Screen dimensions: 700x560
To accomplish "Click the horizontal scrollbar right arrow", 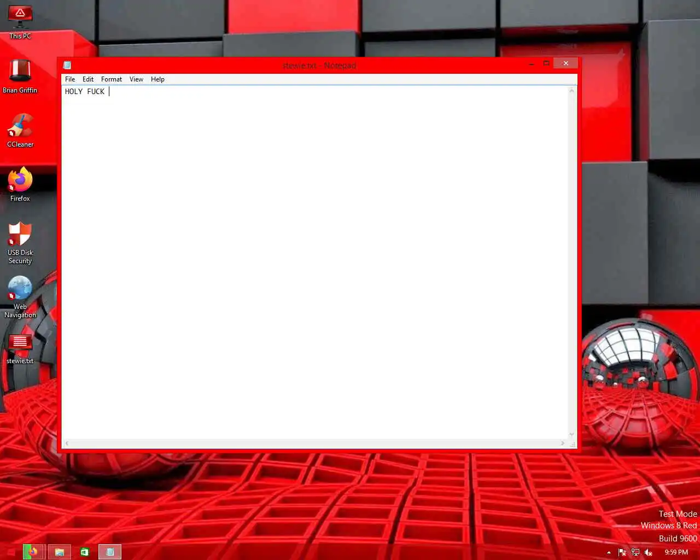I will coord(563,443).
